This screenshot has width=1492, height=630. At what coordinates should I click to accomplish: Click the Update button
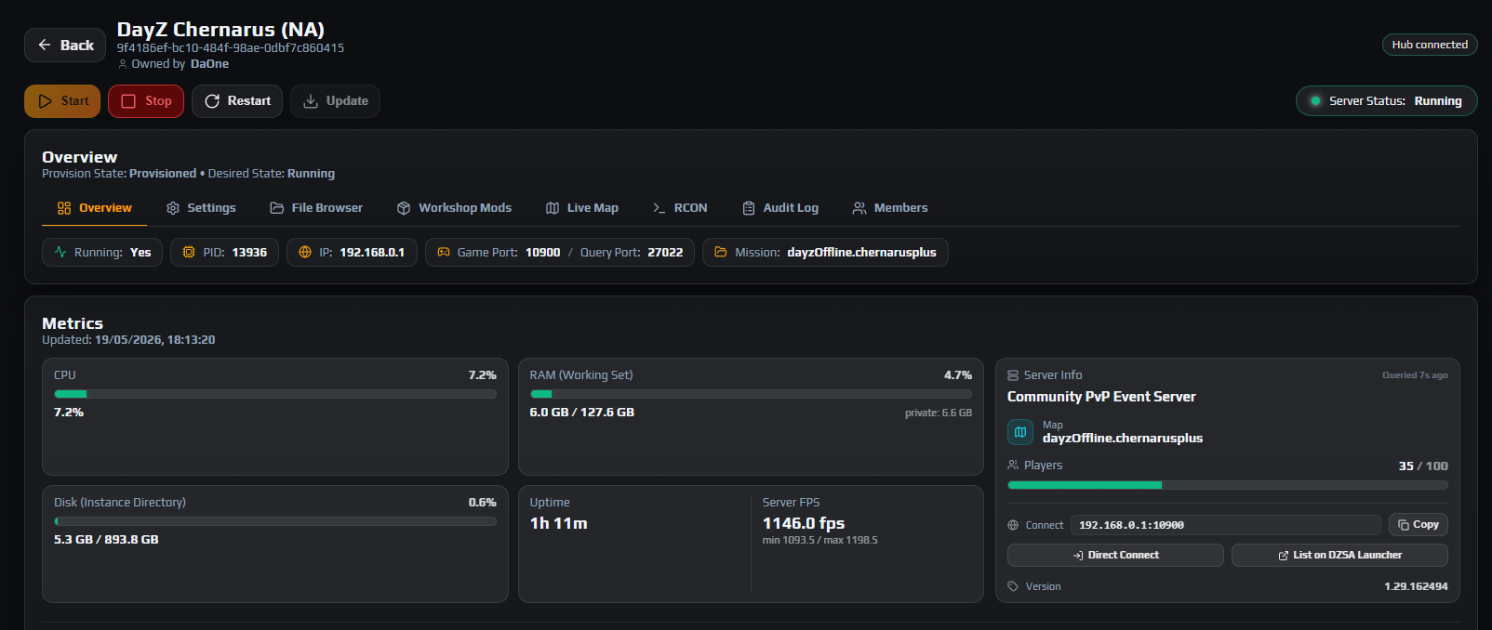(x=335, y=101)
